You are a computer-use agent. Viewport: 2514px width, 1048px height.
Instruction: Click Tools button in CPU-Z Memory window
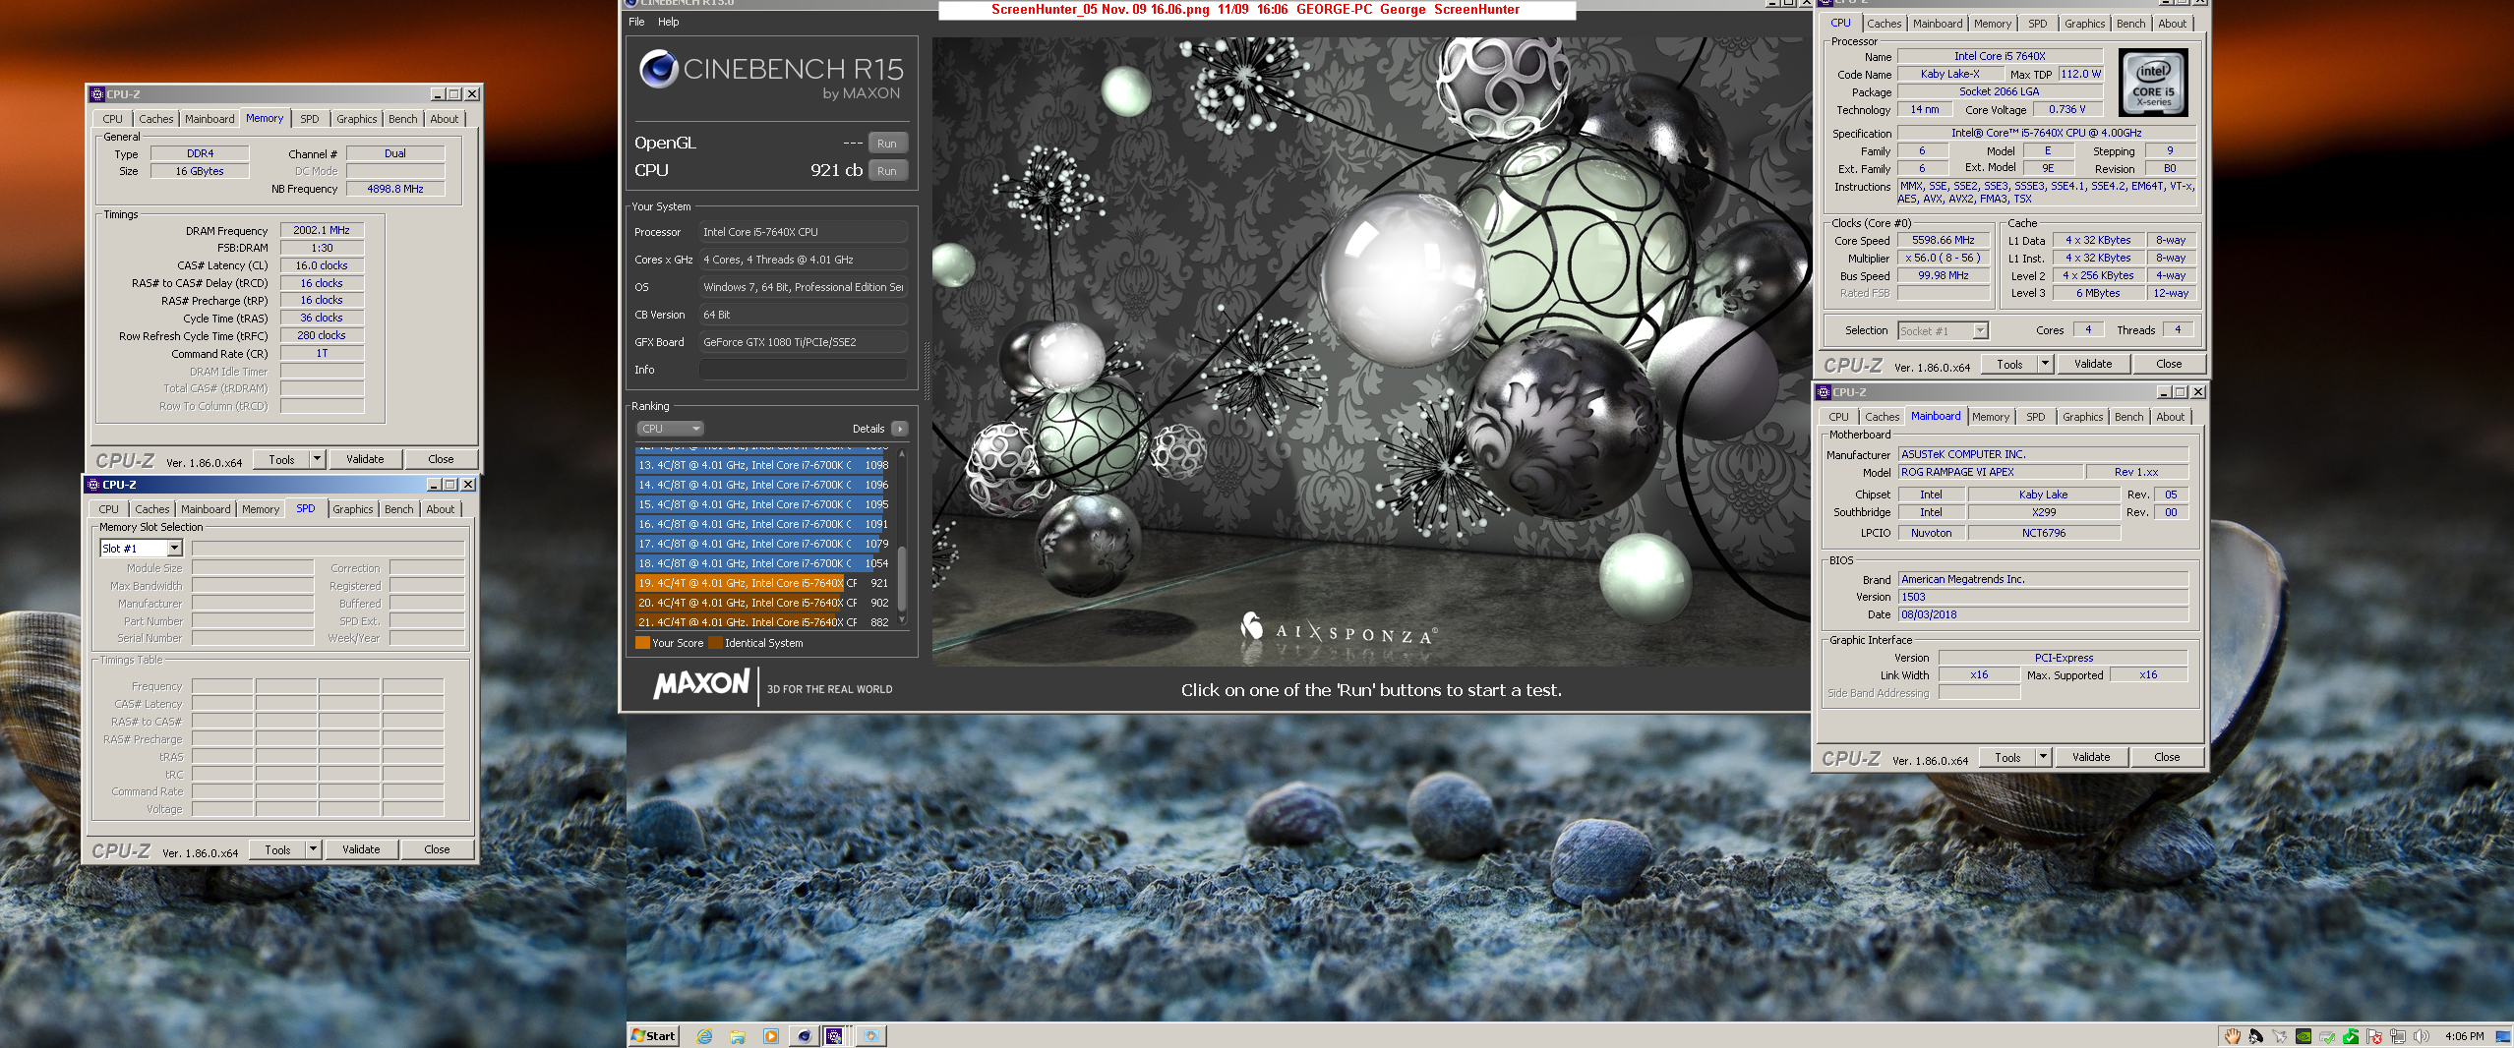(281, 459)
